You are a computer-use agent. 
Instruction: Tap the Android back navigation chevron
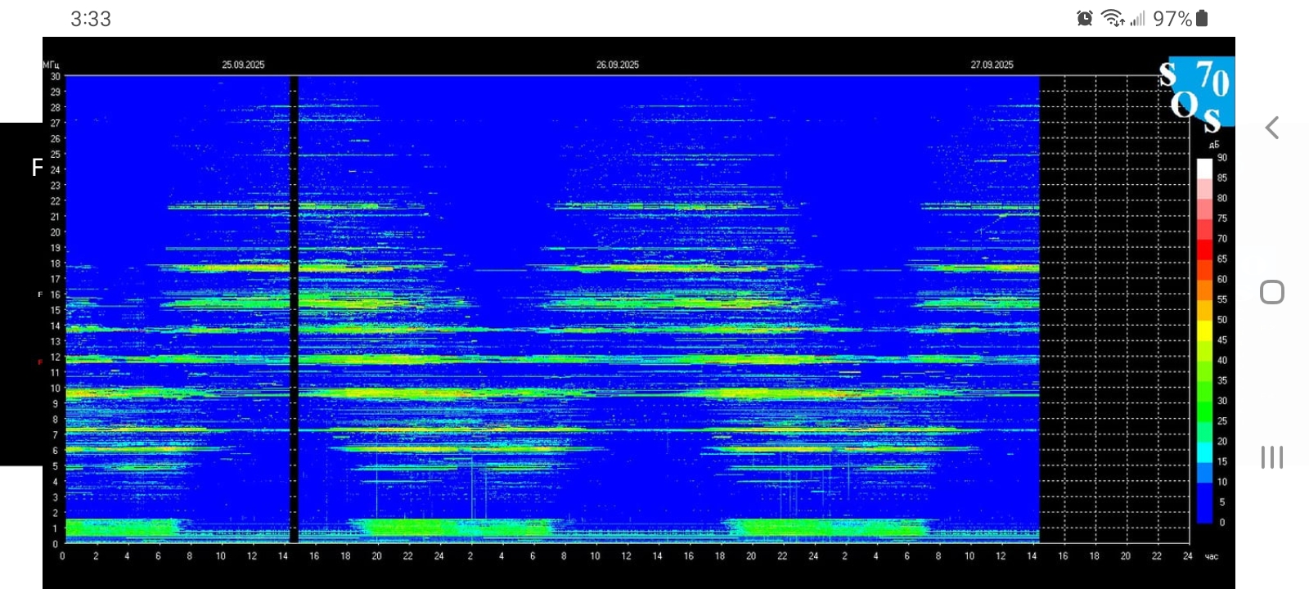[x=1272, y=128]
